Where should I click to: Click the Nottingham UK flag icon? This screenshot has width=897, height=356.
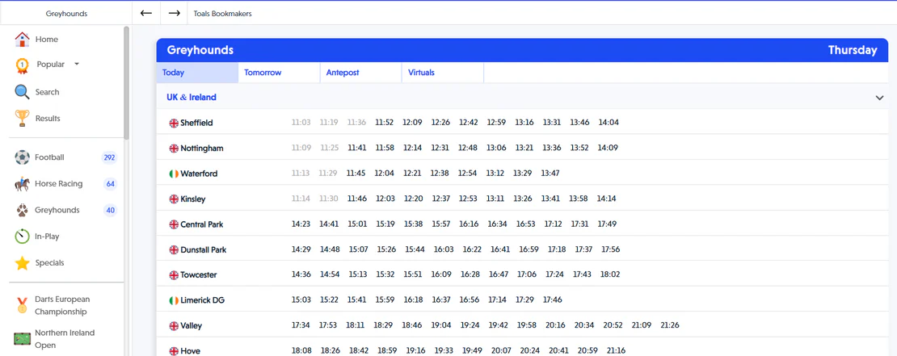coord(174,149)
